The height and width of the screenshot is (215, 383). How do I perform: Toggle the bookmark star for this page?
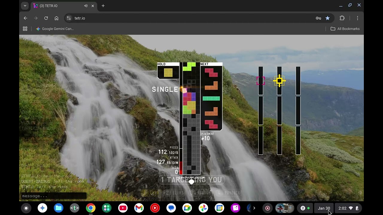pos(328,18)
